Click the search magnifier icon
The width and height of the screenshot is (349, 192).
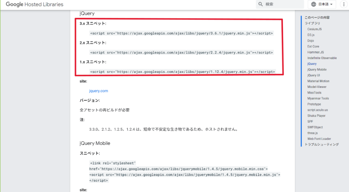(x=260, y=4)
